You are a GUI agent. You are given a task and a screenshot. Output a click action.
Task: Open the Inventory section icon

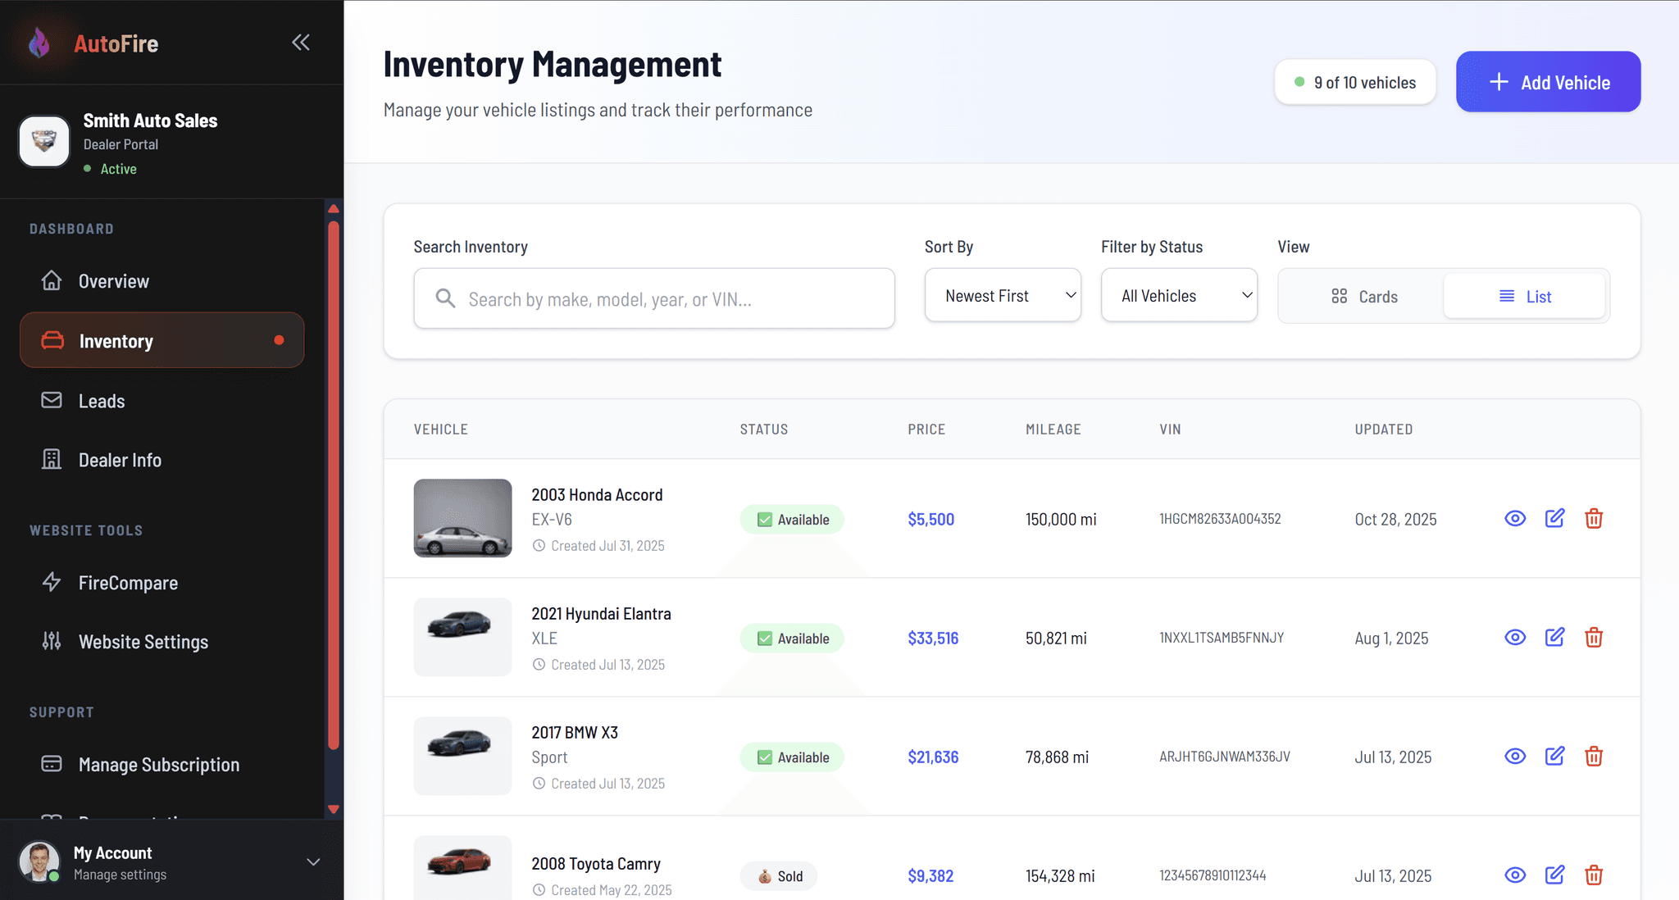52,340
